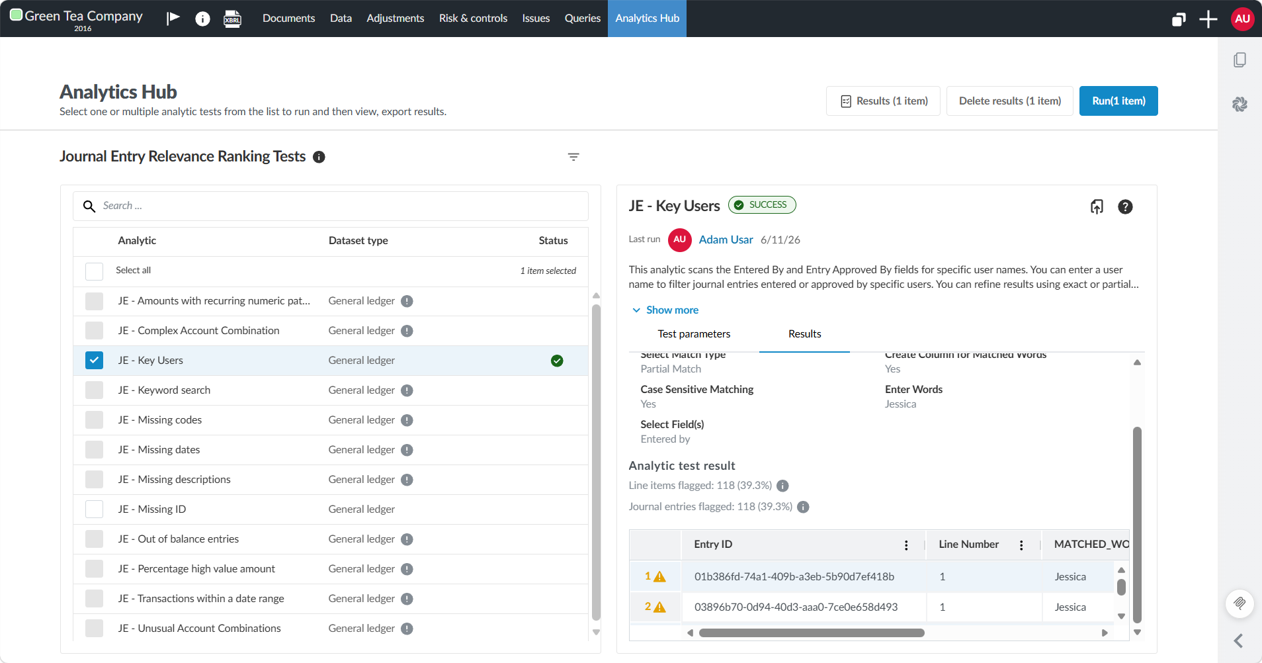Check the JE - Missing descriptions checkbox
The image size is (1262, 663).
point(94,480)
